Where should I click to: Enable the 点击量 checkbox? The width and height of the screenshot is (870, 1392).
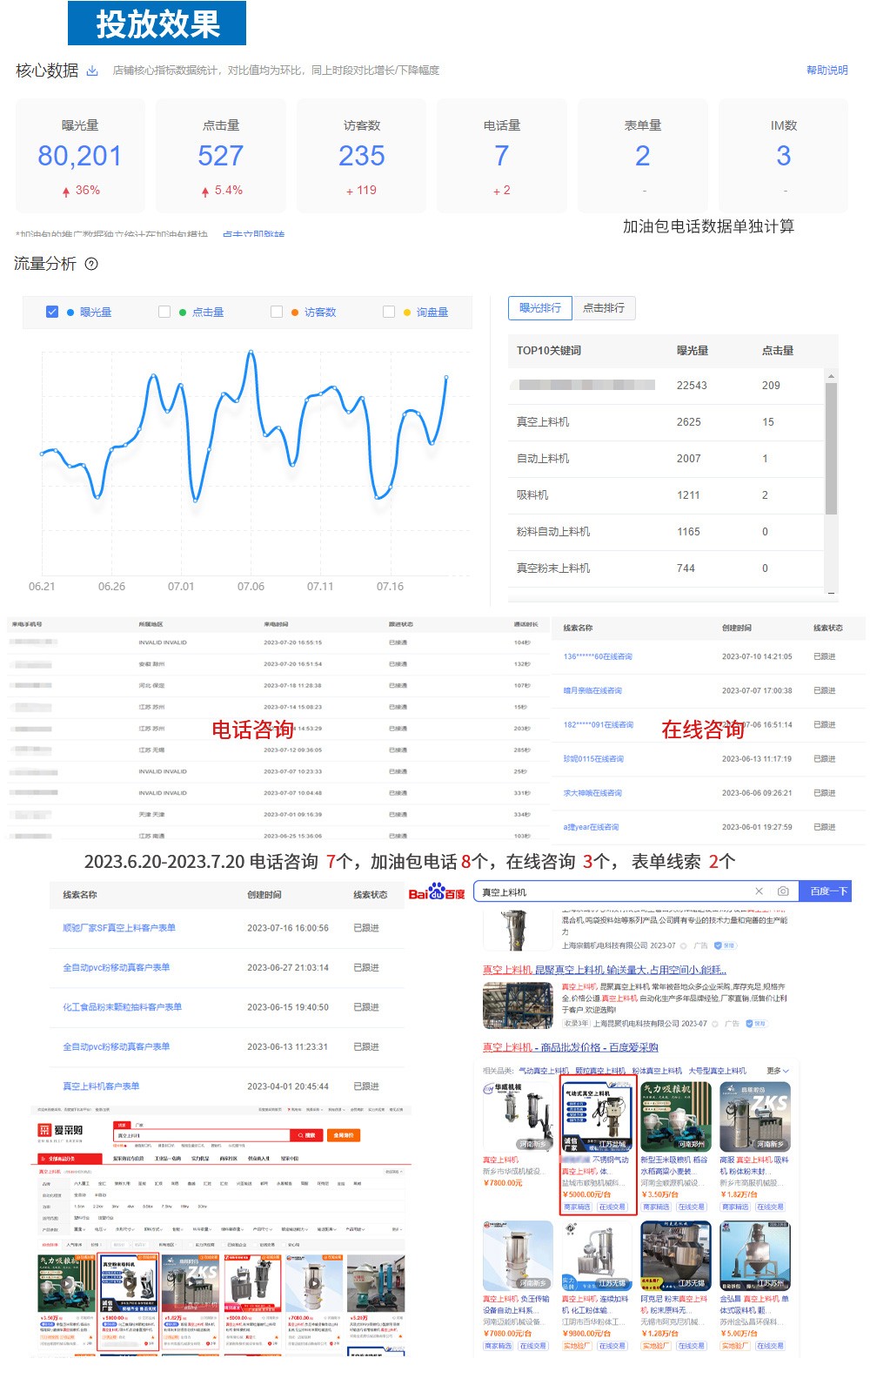pyautogui.click(x=164, y=312)
